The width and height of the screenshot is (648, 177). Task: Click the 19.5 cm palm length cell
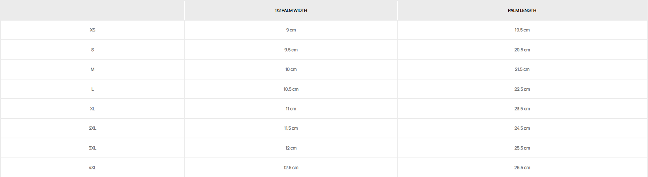[522, 30]
